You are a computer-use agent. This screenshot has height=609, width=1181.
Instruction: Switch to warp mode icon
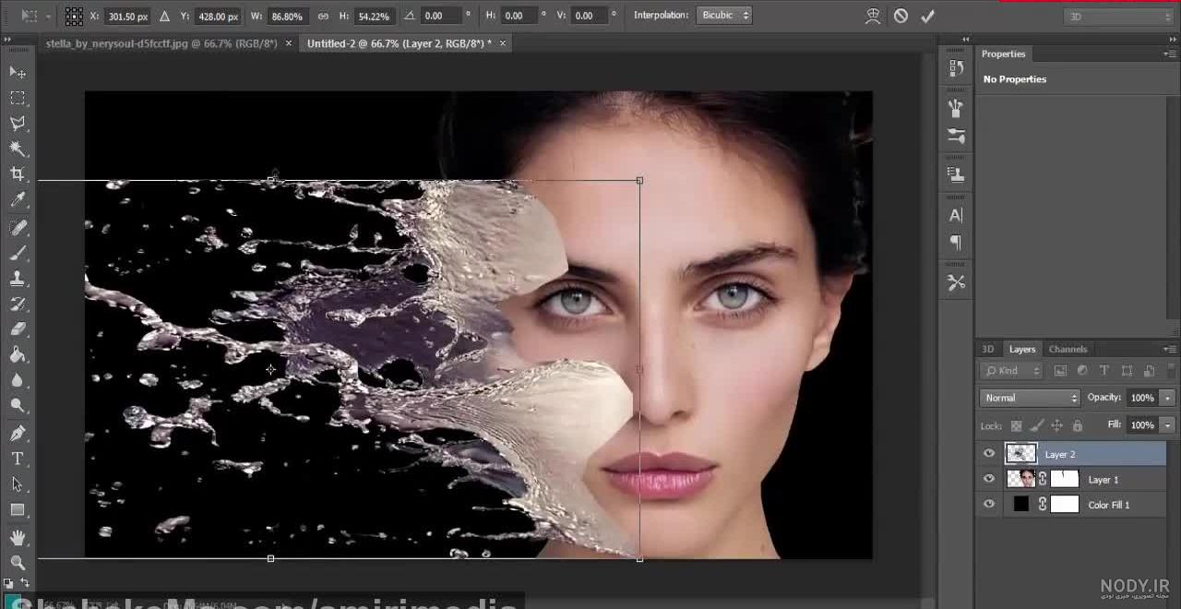pyautogui.click(x=873, y=16)
